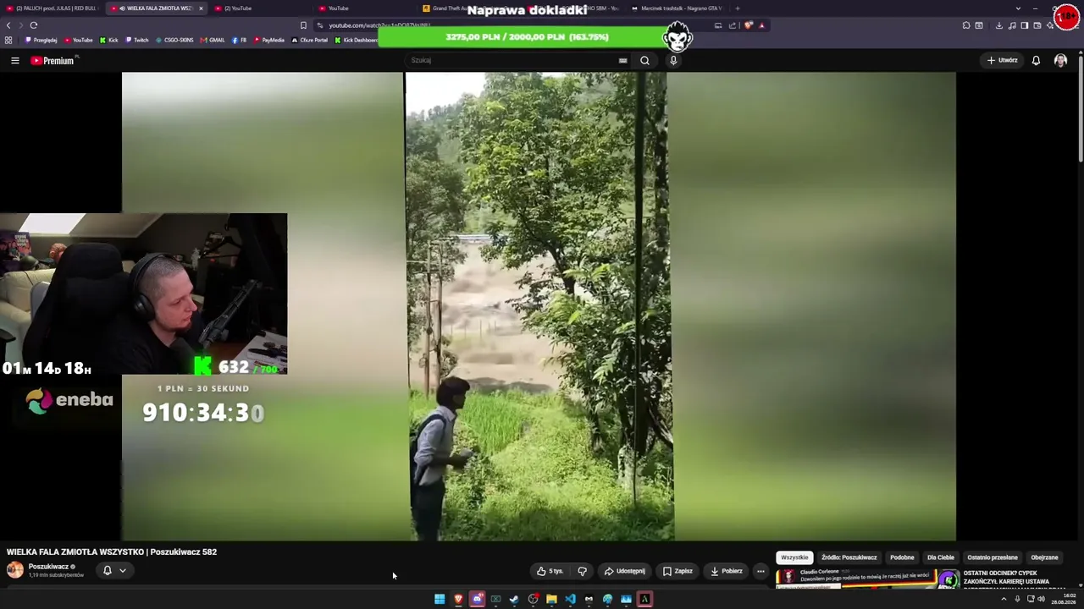
Task: Close the WIELKA FALA ZMIOTŁA browser tab
Action: click(x=201, y=8)
